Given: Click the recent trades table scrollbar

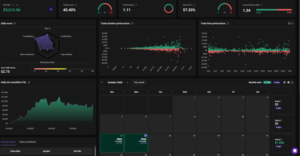Looking at the screenshot, I should click(x=95, y=150).
